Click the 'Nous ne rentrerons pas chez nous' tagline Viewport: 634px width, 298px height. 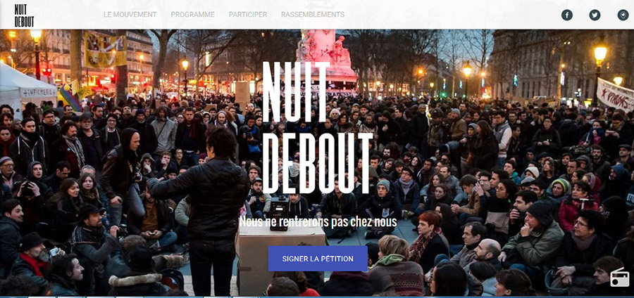click(x=318, y=221)
